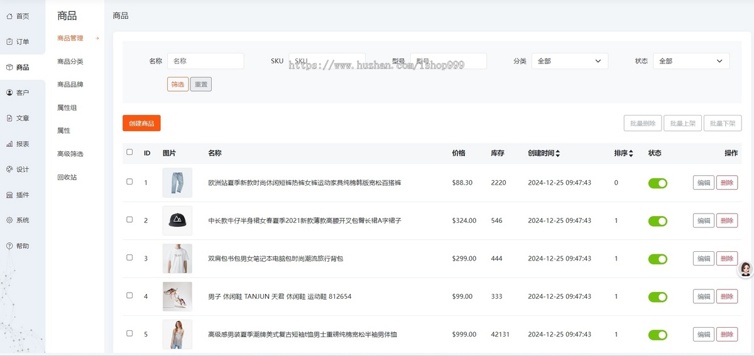Edit product ID 1 with 编辑
The height and width of the screenshot is (356, 754).
coord(704,183)
